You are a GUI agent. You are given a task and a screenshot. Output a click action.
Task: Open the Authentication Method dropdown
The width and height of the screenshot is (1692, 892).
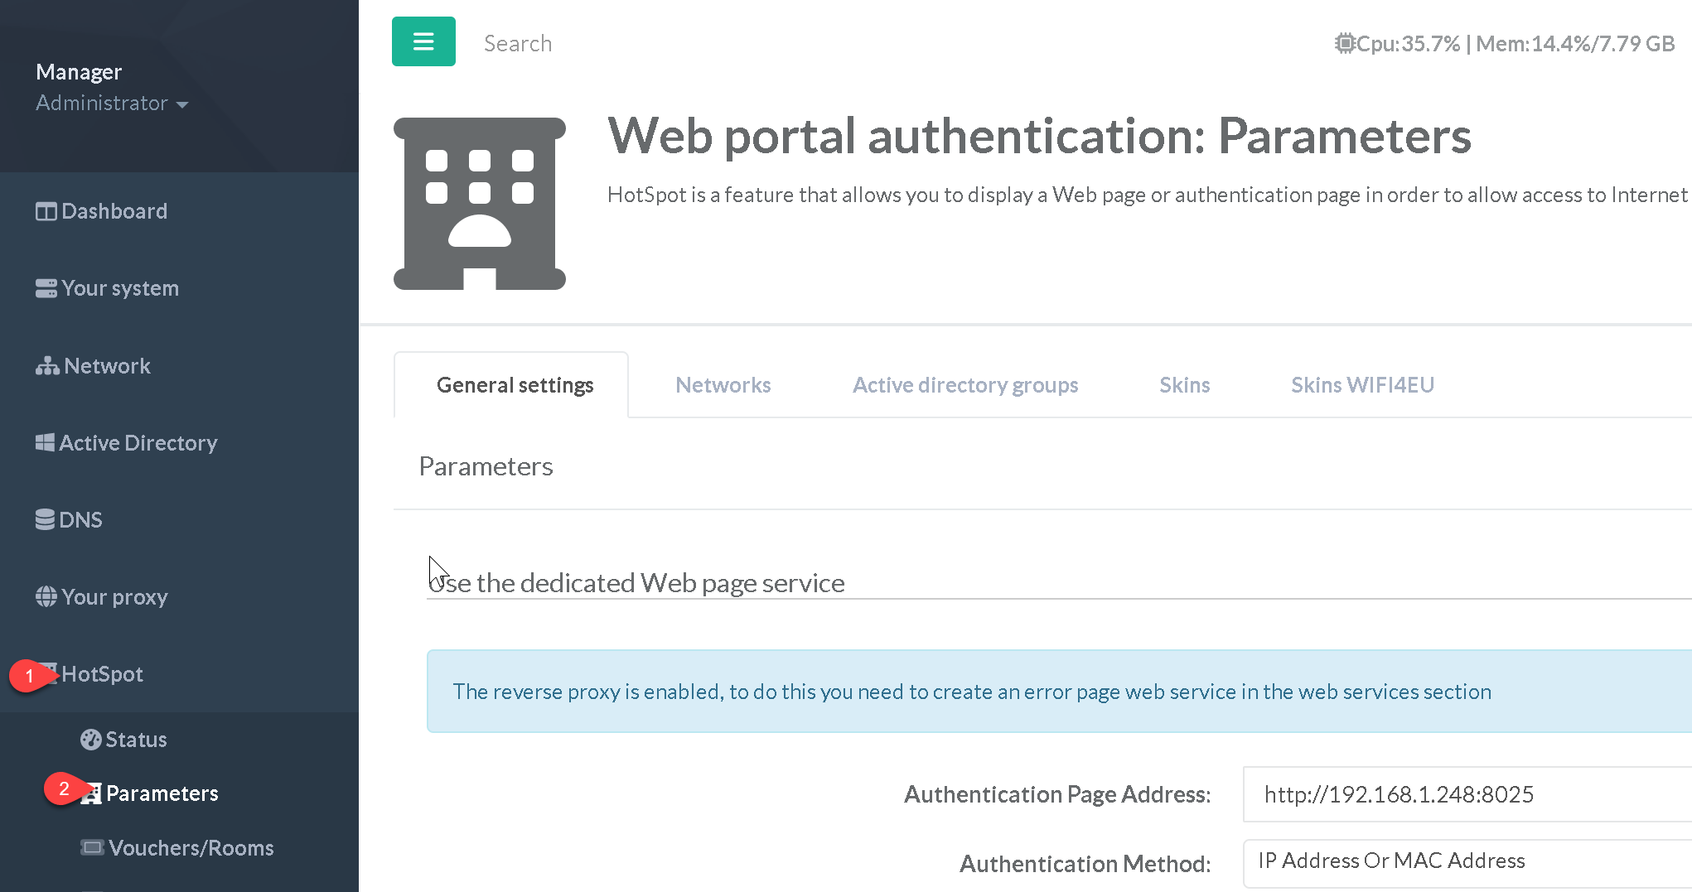[1467, 861]
